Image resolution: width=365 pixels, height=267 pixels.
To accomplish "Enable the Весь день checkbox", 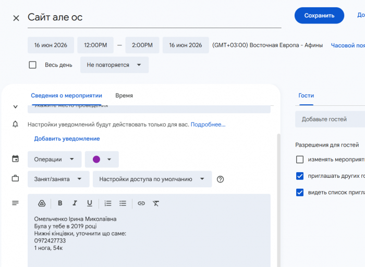I will point(32,65).
